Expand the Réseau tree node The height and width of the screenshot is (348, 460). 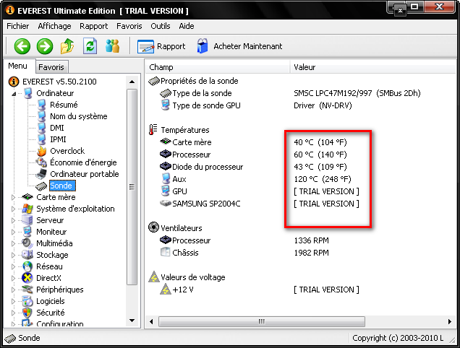13,266
